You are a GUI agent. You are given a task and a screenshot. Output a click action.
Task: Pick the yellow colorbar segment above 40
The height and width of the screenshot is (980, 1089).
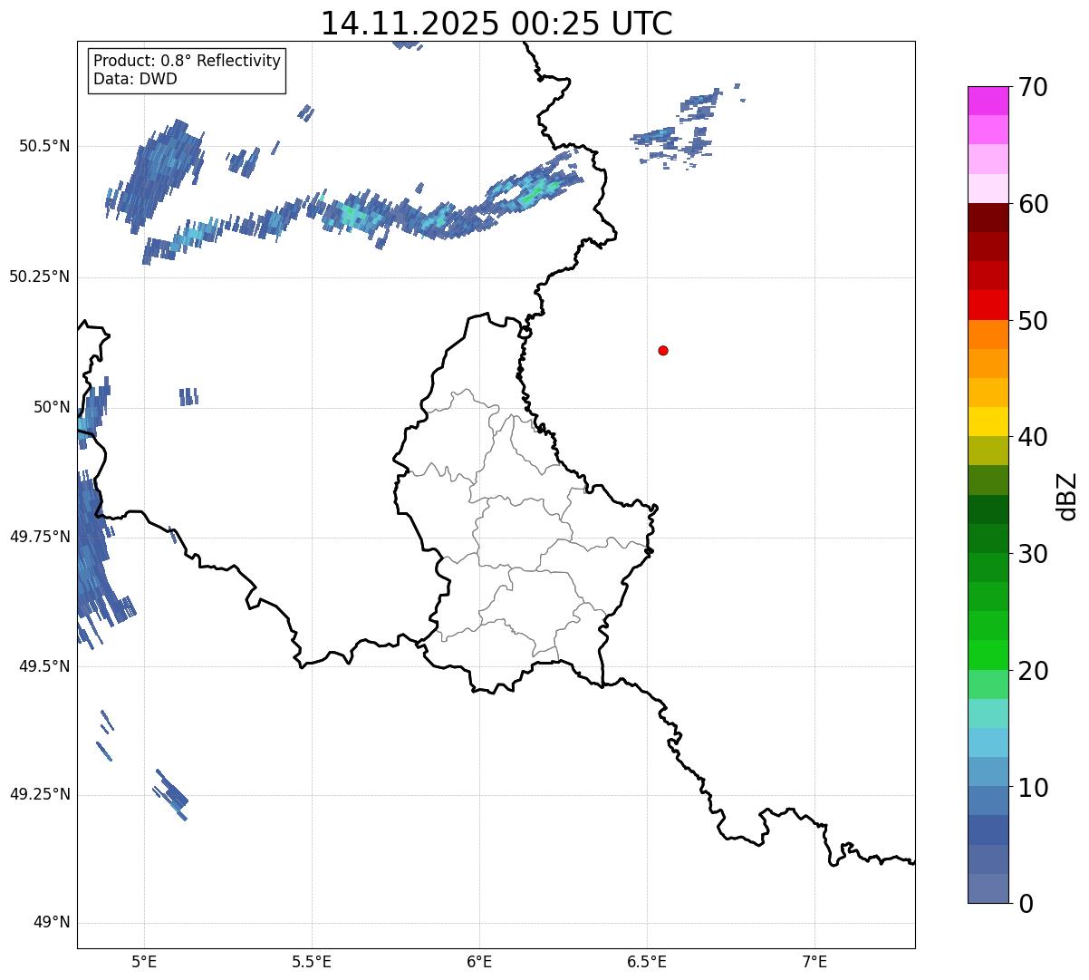coord(988,422)
